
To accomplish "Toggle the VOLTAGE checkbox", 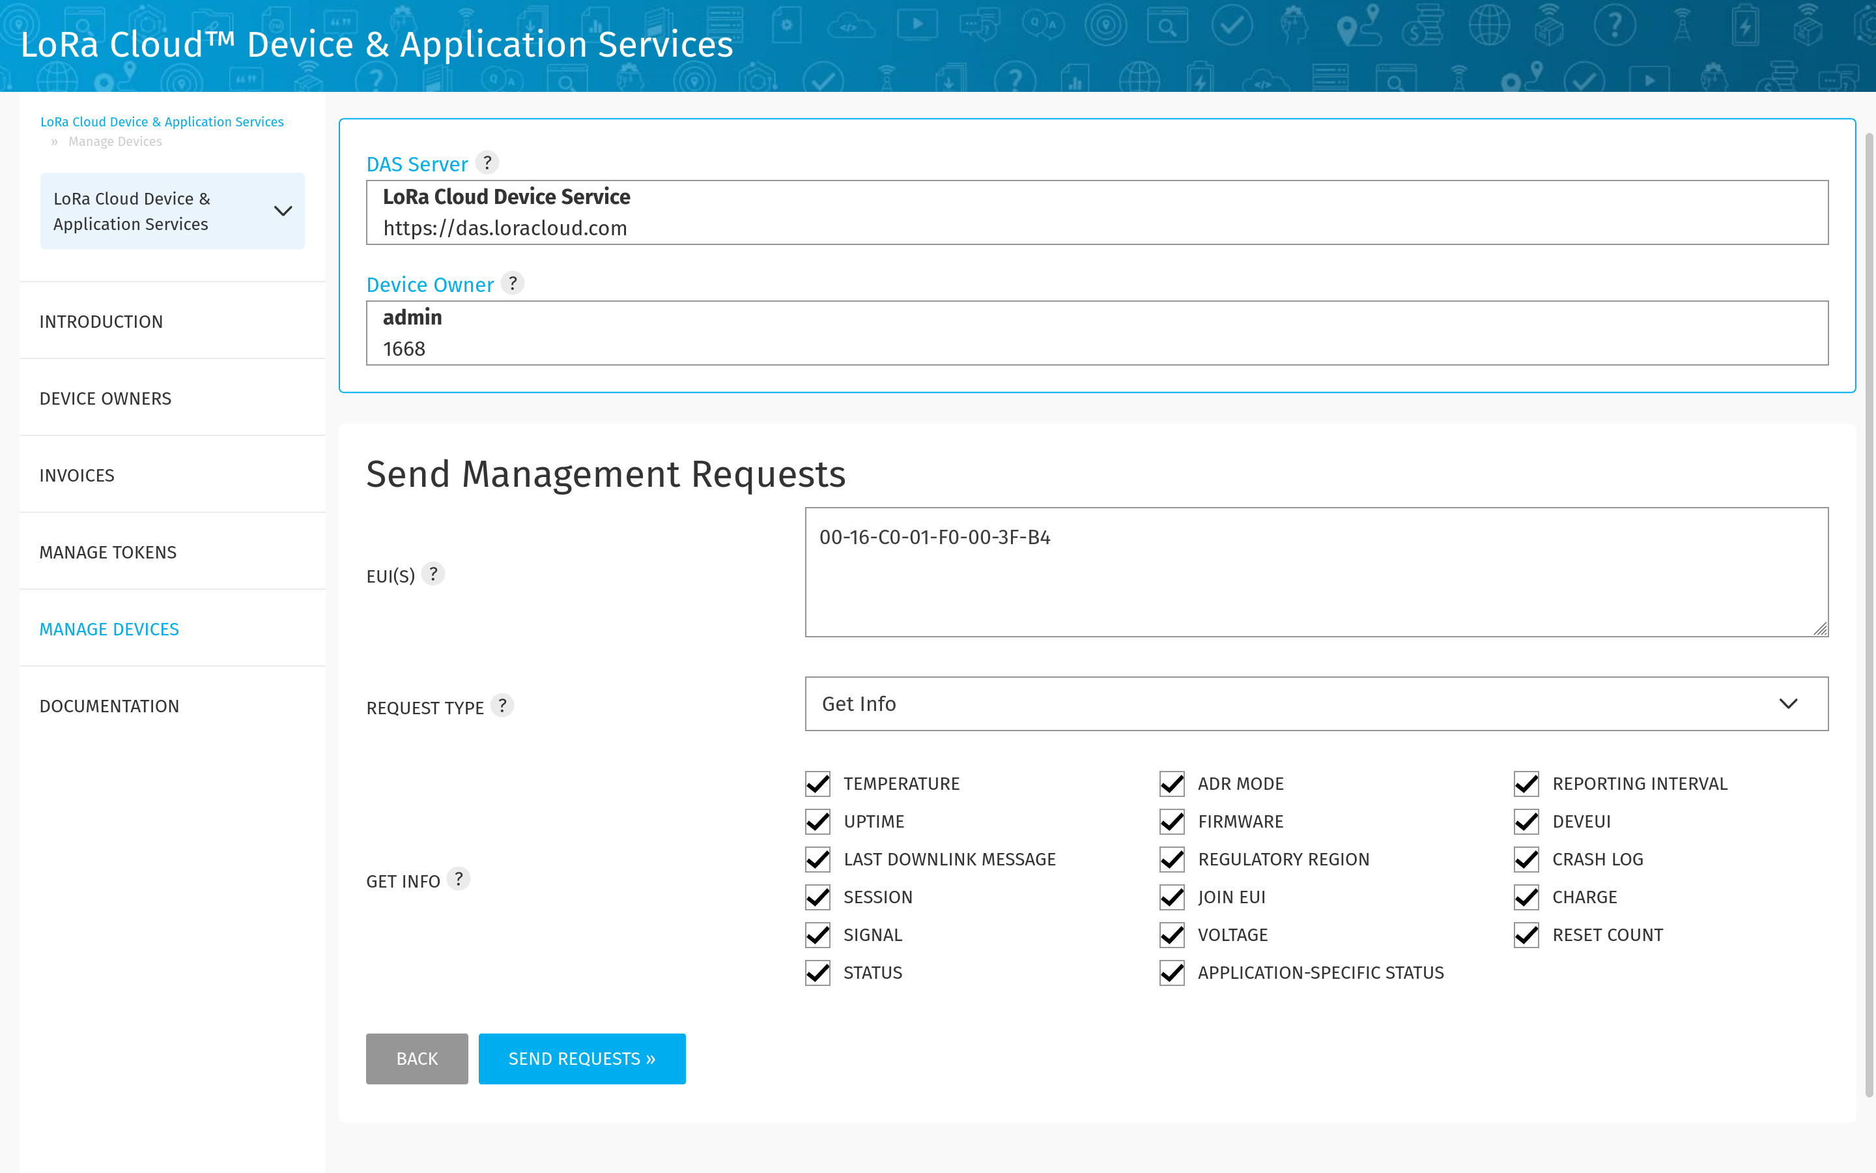I will (1172, 935).
